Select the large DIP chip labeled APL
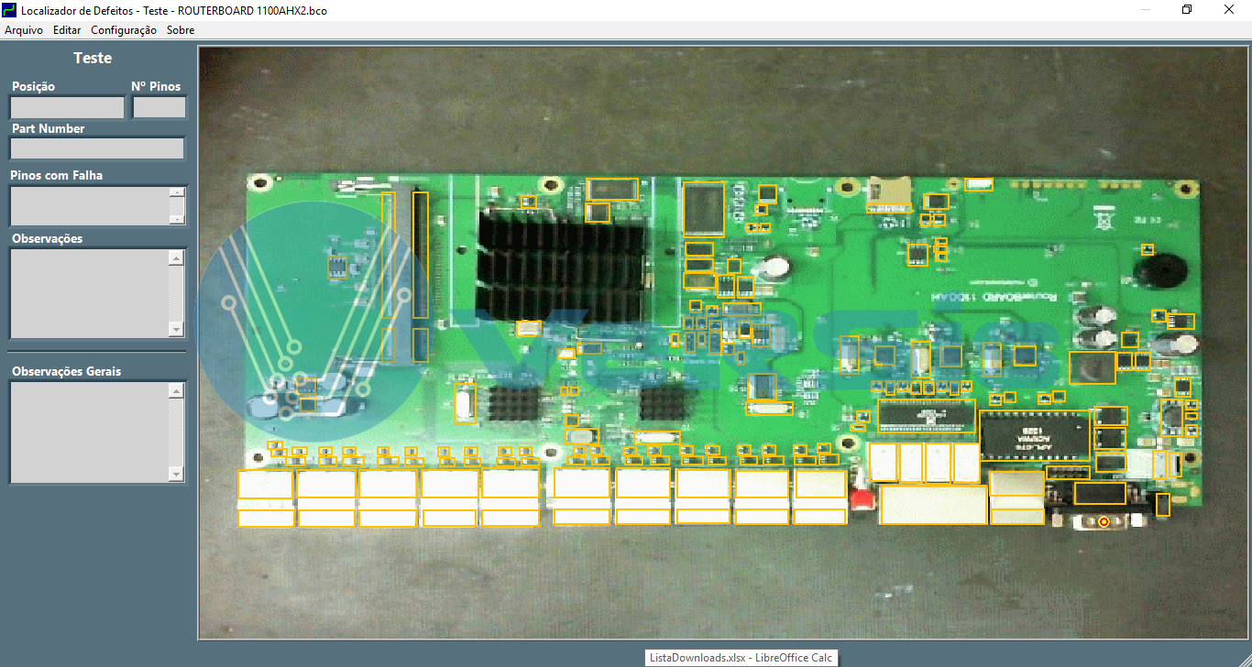 [x=1035, y=435]
